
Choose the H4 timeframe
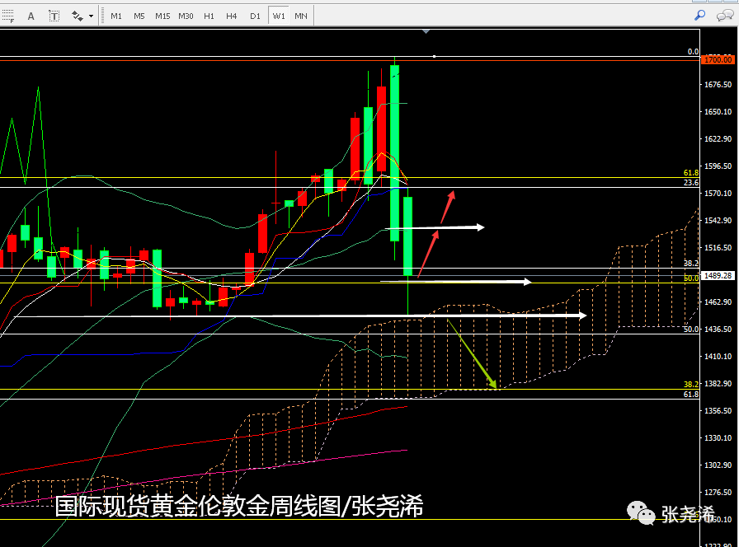232,16
